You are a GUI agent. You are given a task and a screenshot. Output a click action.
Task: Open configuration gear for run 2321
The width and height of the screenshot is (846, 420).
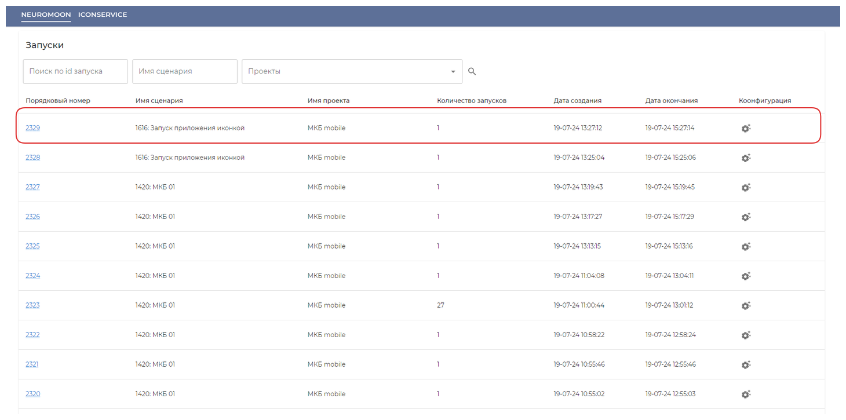[x=746, y=364]
